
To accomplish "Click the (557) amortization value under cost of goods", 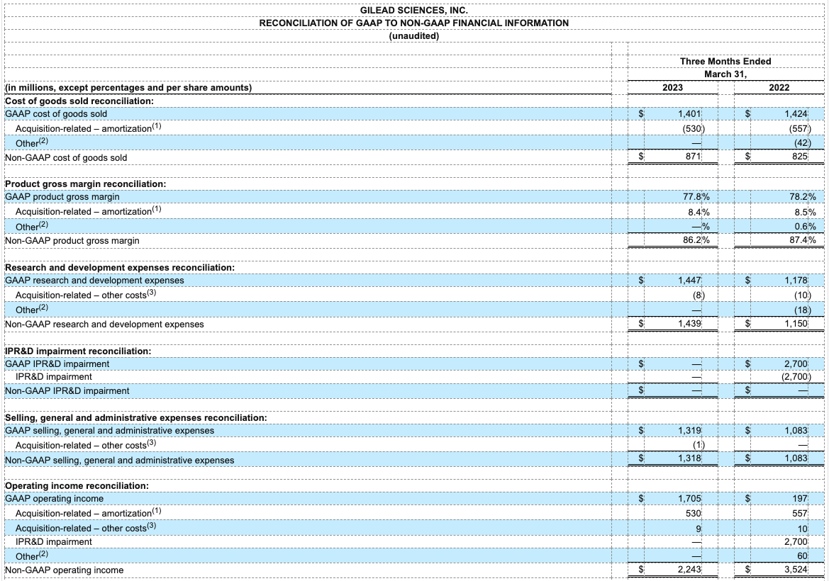I will coord(800,128).
